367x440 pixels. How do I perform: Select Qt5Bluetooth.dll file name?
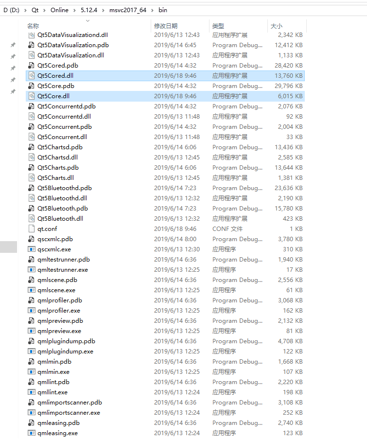[60, 219]
